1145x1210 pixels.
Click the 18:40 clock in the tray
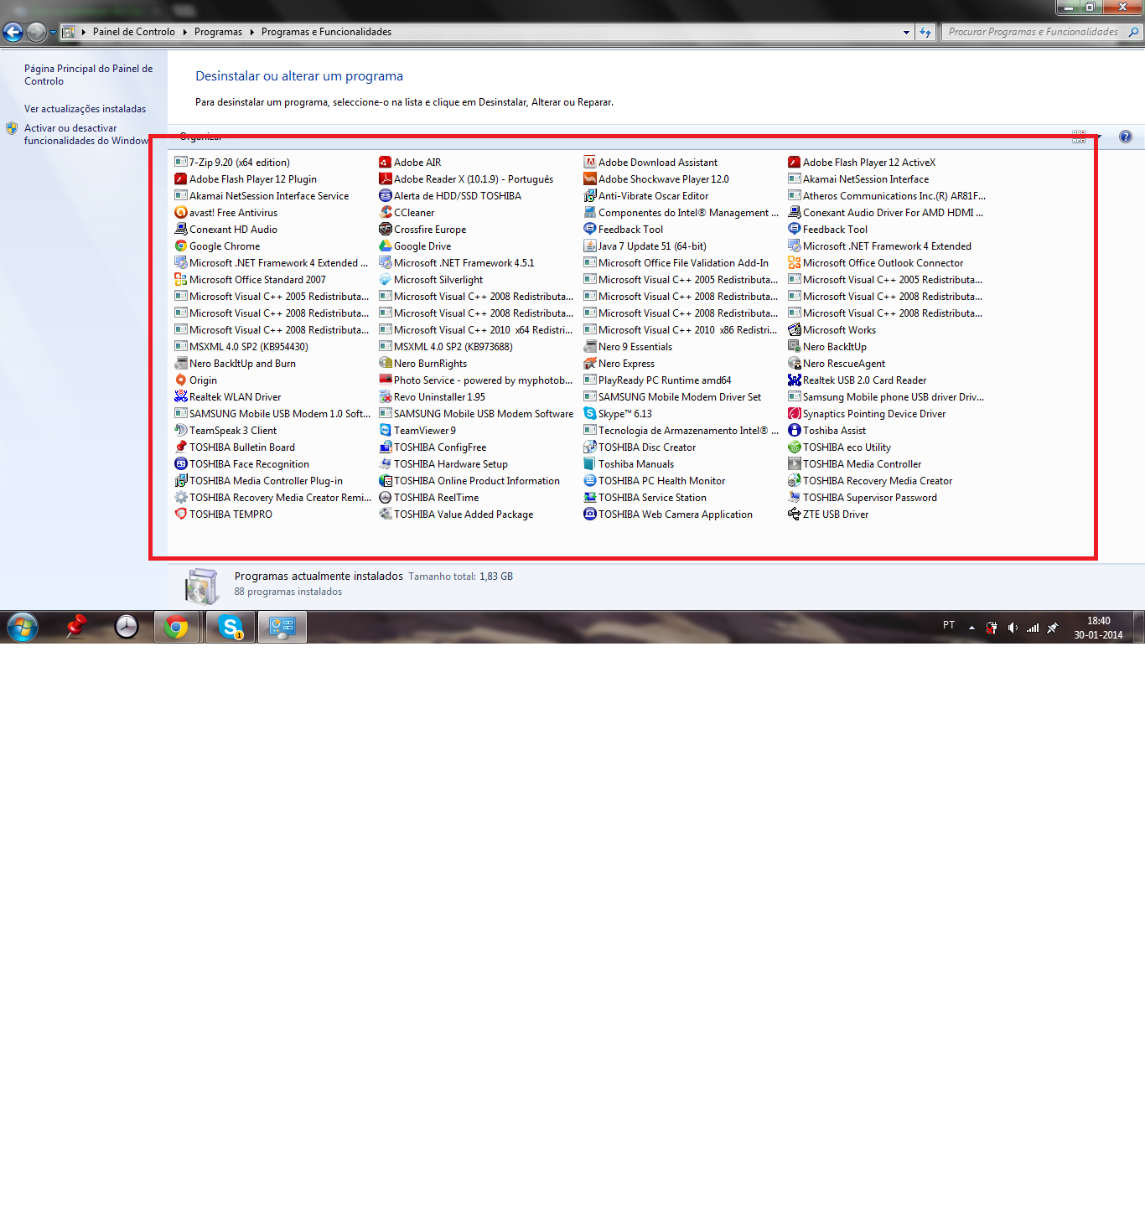(1098, 621)
